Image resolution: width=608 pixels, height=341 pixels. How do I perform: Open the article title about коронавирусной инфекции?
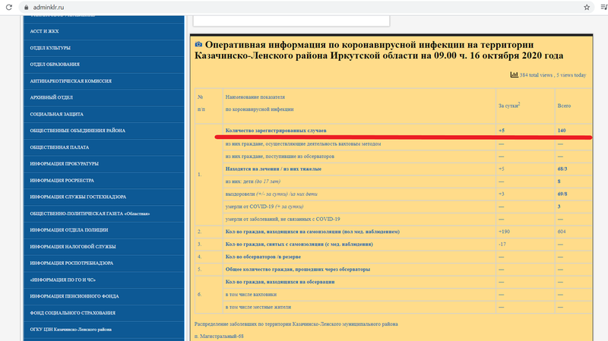pos(378,50)
